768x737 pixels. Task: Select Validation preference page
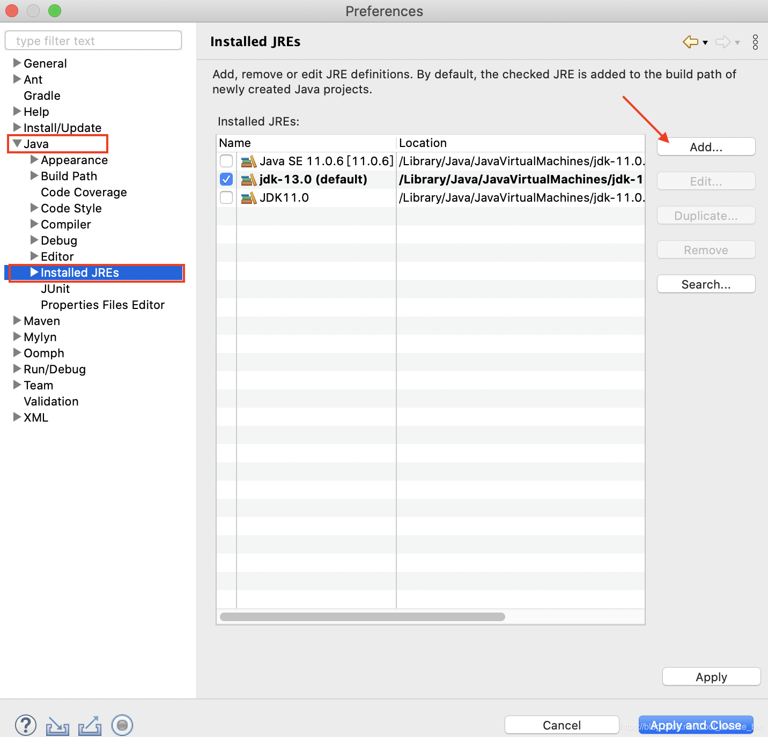[51, 401]
